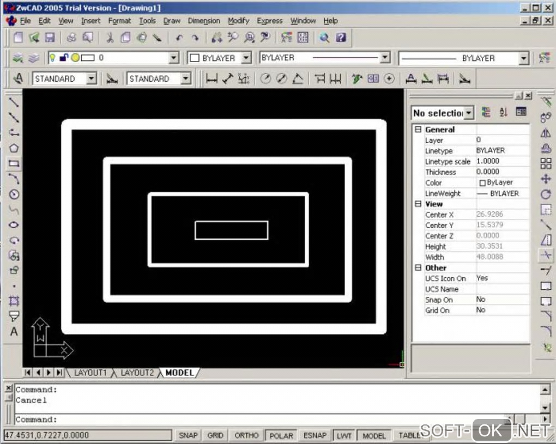
Task: Switch to the LAYOUT1 tab
Action: click(x=90, y=373)
